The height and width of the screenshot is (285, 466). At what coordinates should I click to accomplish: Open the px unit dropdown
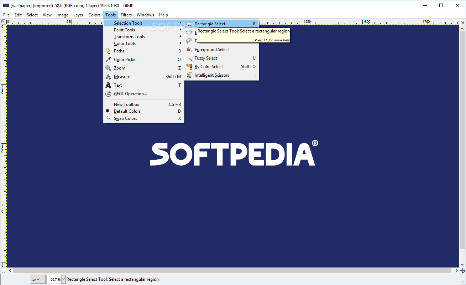coord(38,279)
